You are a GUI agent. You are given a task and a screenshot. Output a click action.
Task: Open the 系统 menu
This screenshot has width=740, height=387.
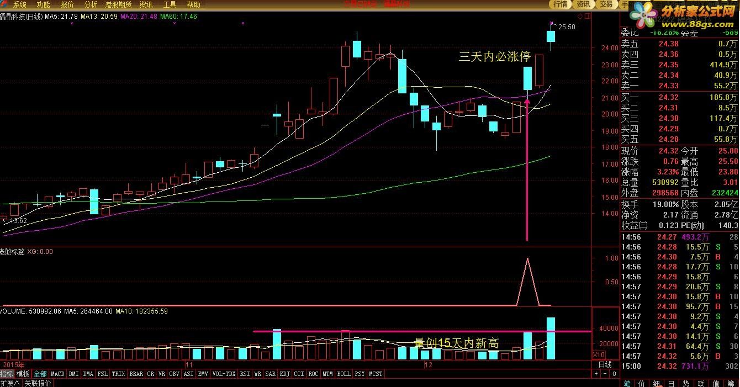click(x=19, y=4)
